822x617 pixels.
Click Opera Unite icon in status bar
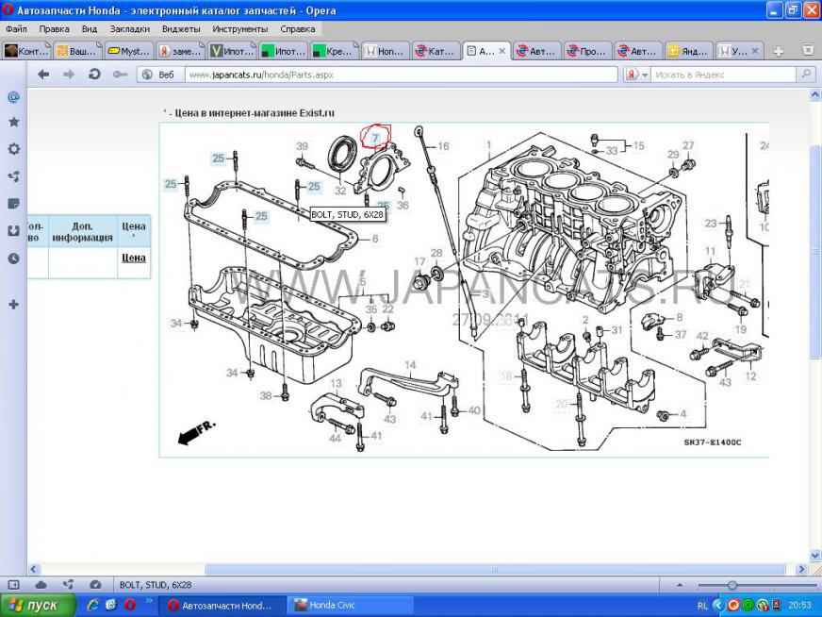pyautogui.click(x=68, y=585)
